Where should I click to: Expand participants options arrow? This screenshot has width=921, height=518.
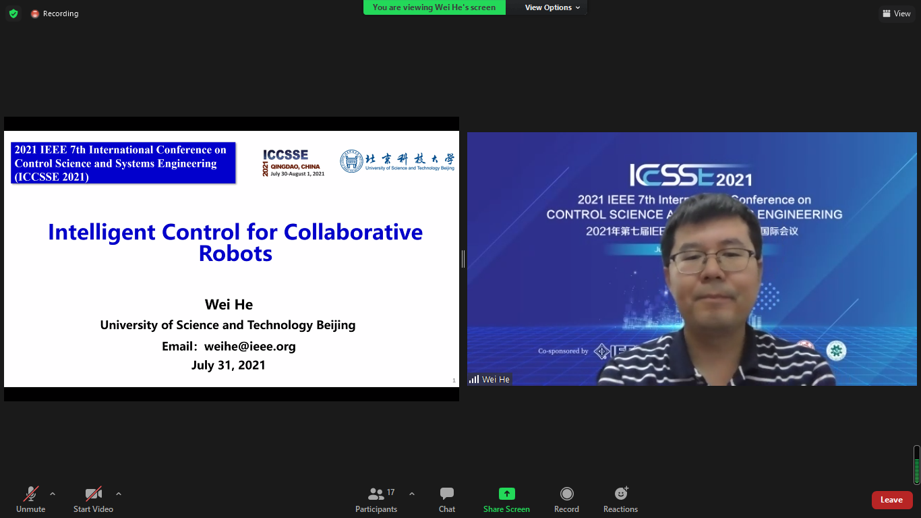(x=412, y=494)
